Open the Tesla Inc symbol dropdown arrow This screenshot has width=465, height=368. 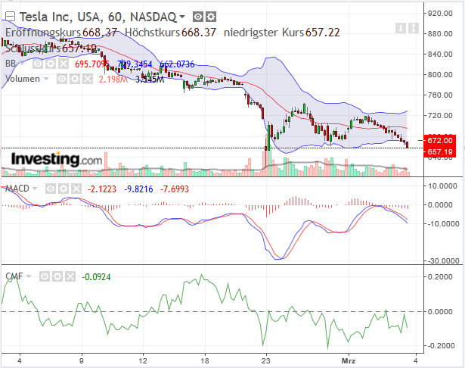pos(182,17)
